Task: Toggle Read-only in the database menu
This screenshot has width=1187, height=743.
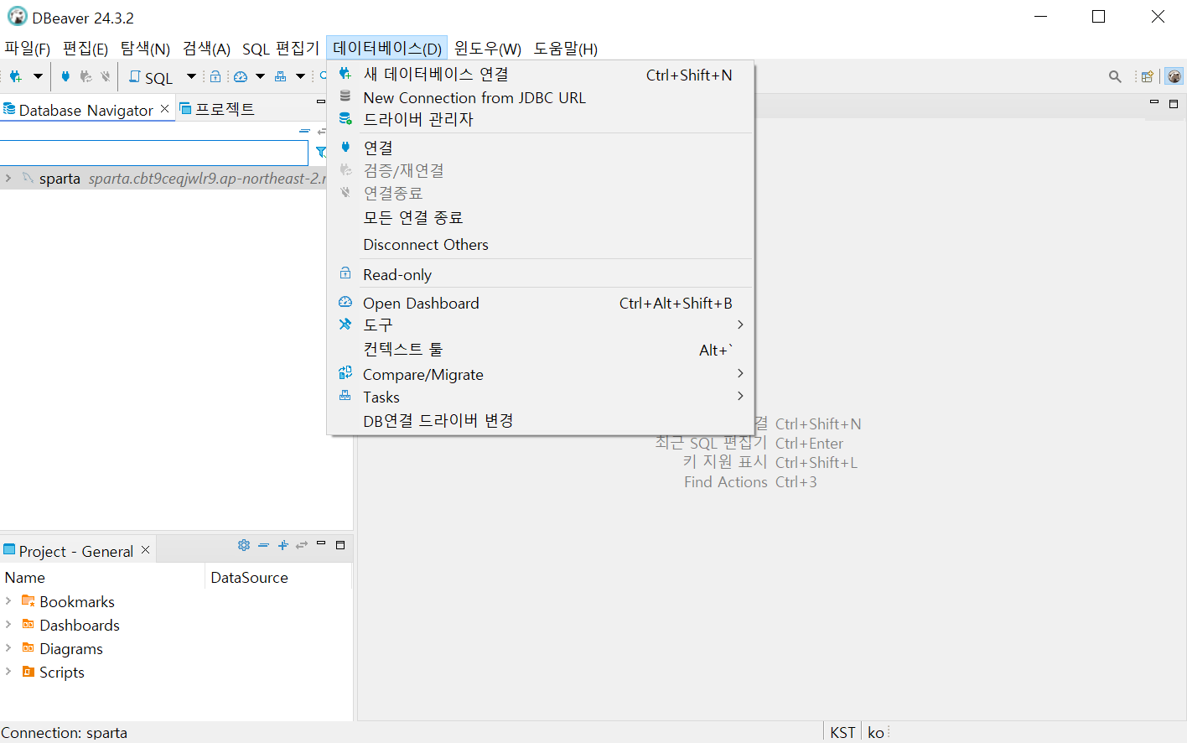Action: click(541, 274)
